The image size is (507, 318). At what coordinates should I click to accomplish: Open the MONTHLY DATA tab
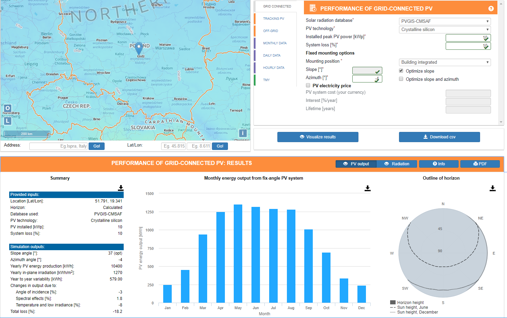tap(275, 43)
